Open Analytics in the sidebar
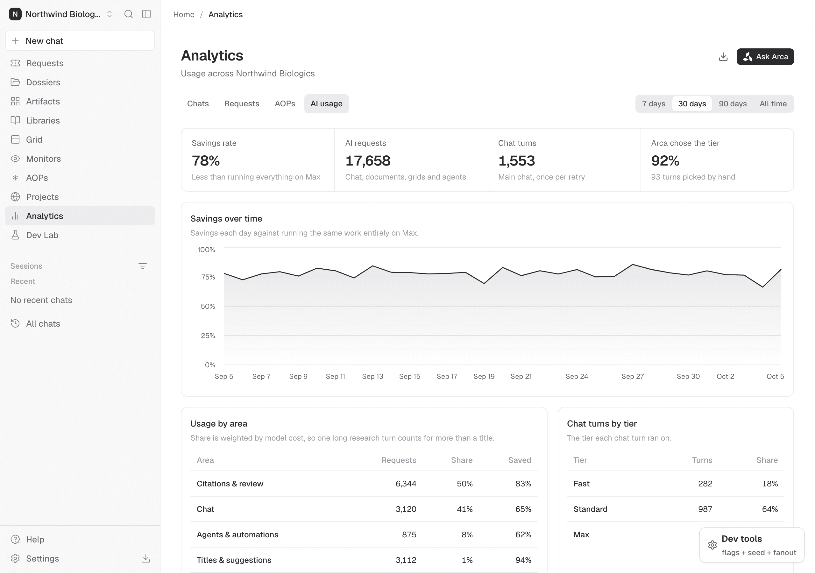 pyautogui.click(x=80, y=216)
